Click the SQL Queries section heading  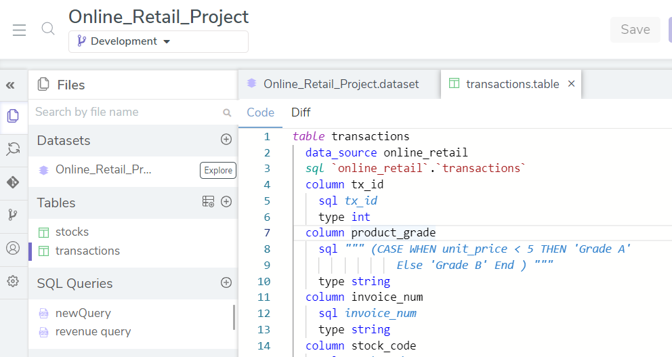pos(75,284)
